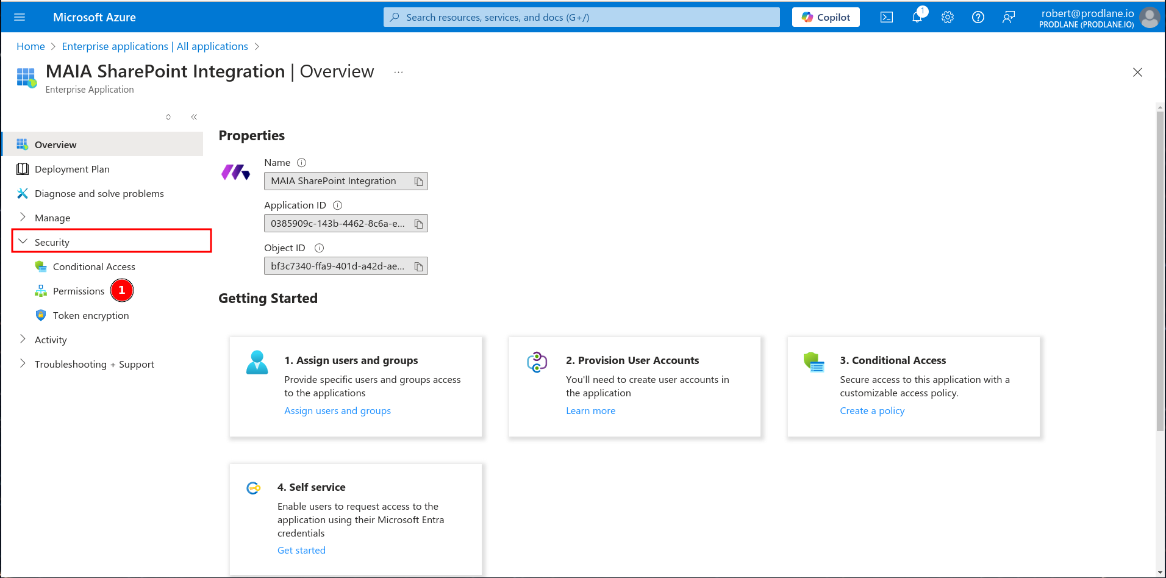The width and height of the screenshot is (1166, 578).
Task: Show info tooltip for Object ID
Action: point(319,248)
